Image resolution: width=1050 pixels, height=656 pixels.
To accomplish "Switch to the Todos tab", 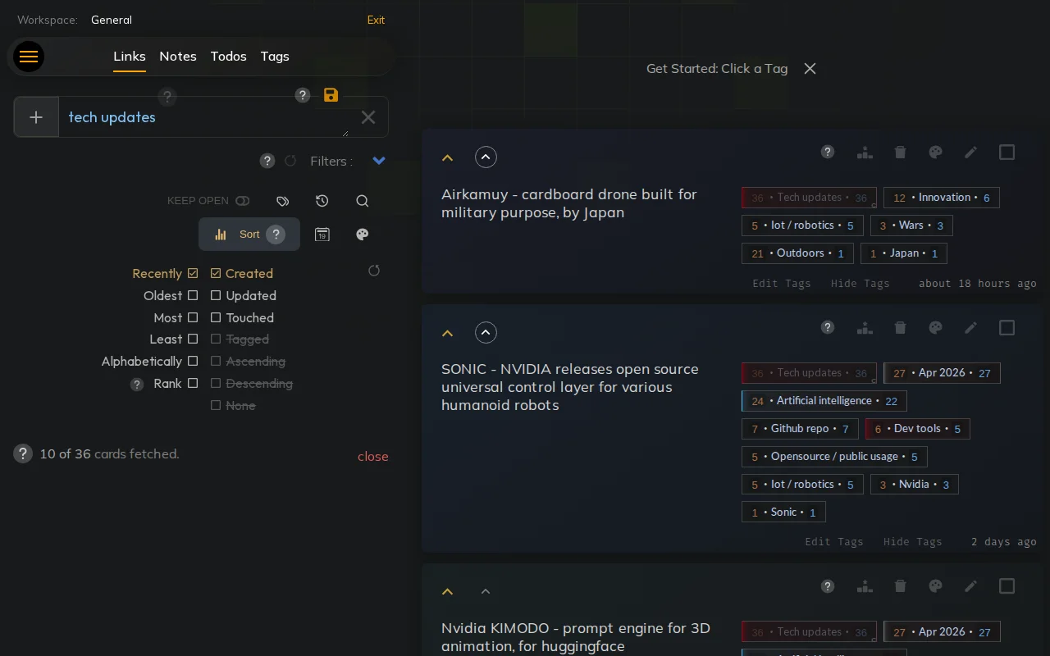I will (x=229, y=57).
